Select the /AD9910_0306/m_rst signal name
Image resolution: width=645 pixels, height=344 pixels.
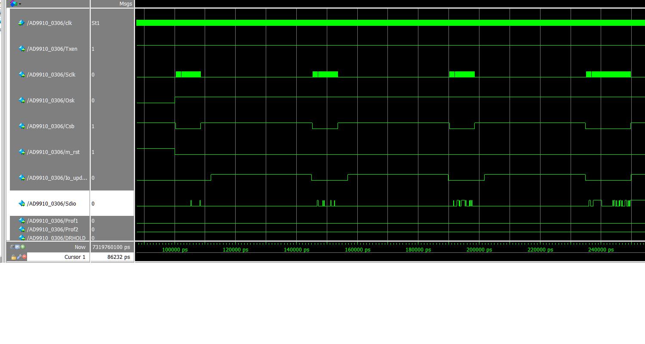[53, 152]
